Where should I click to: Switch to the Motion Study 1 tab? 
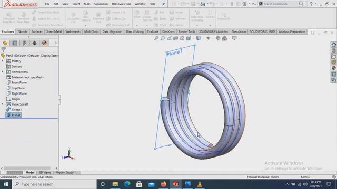click(x=66, y=173)
